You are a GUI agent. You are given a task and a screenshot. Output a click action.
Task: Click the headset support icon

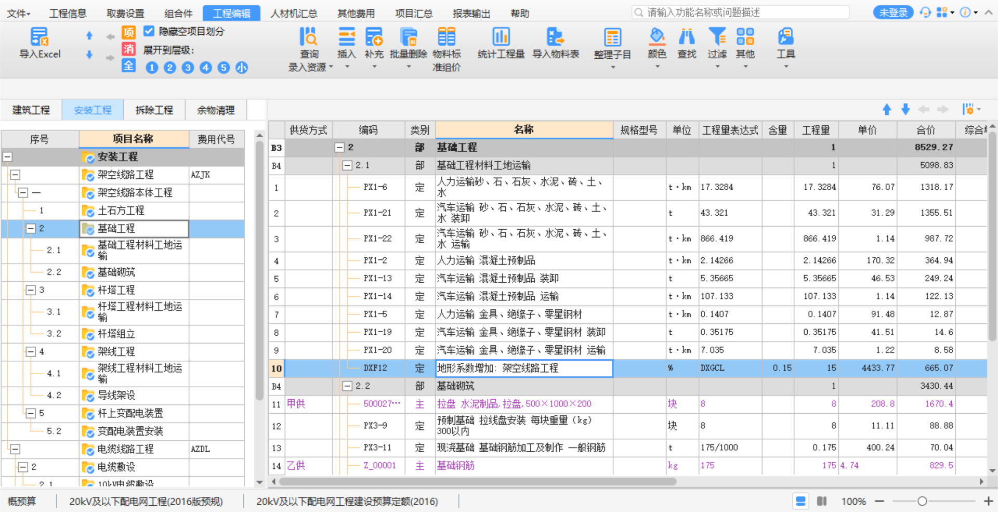click(925, 12)
